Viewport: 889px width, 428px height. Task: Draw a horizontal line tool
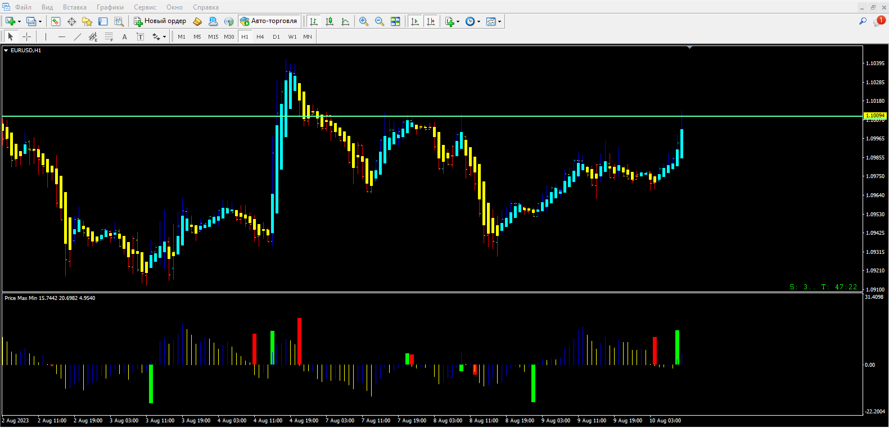point(62,37)
